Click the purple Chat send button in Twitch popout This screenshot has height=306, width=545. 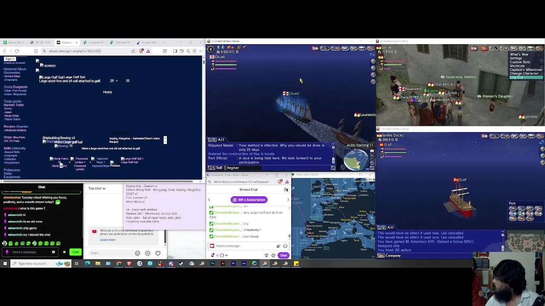tap(284, 255)
